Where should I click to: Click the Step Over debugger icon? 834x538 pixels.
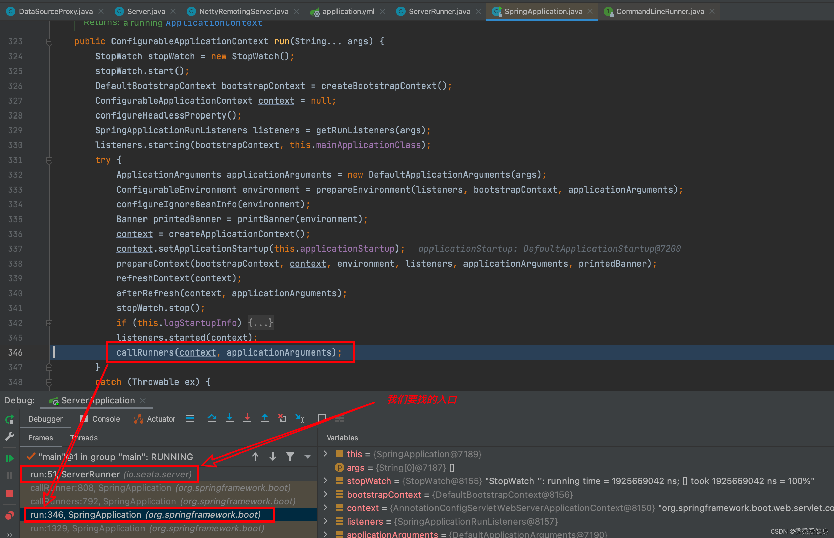(212, 418)
